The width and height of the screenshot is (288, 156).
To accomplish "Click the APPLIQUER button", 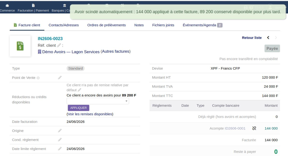I will tap(79, 108).
